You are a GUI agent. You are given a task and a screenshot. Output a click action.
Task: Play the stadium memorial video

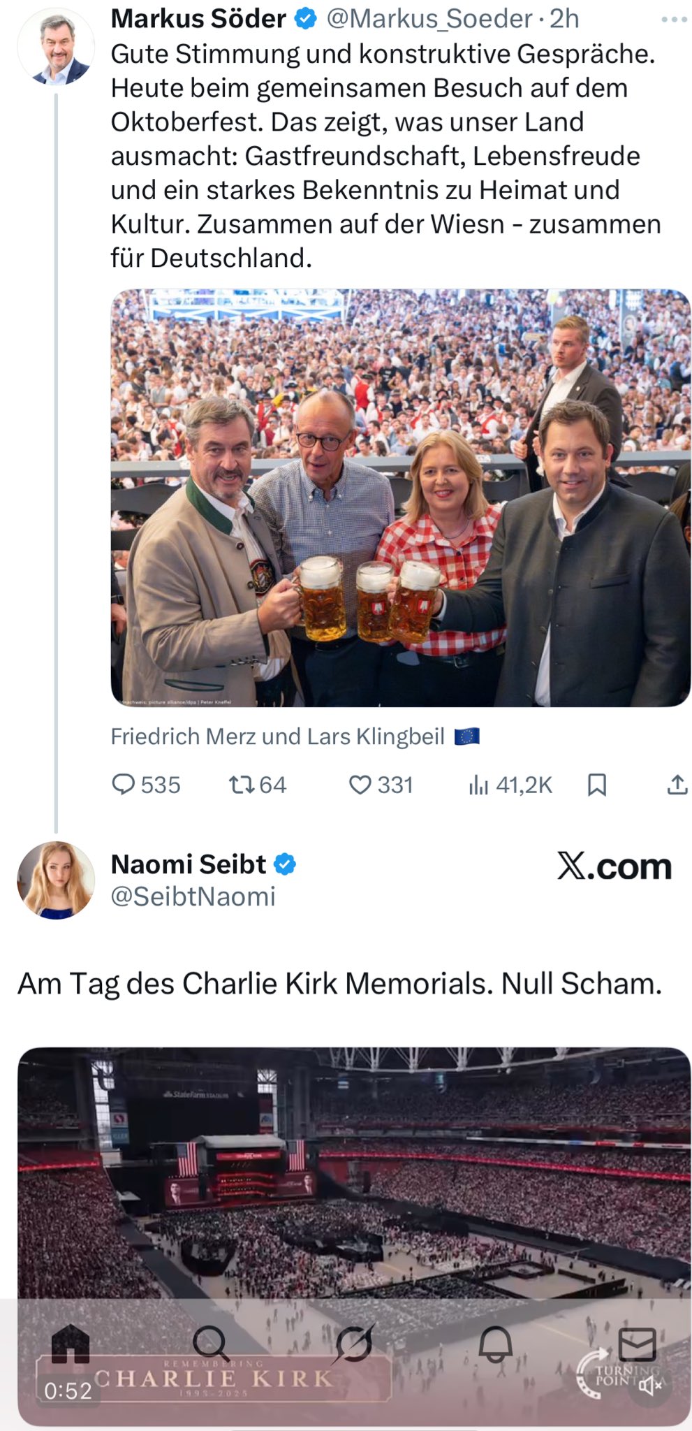(354, 1188)
